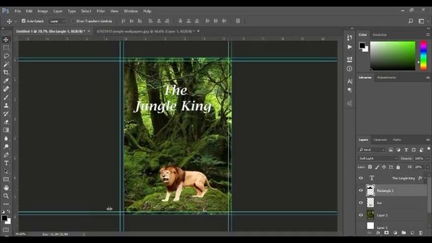Select the Eraser tool
Screen dimensions: 432x243
click(x=6, y=122)
